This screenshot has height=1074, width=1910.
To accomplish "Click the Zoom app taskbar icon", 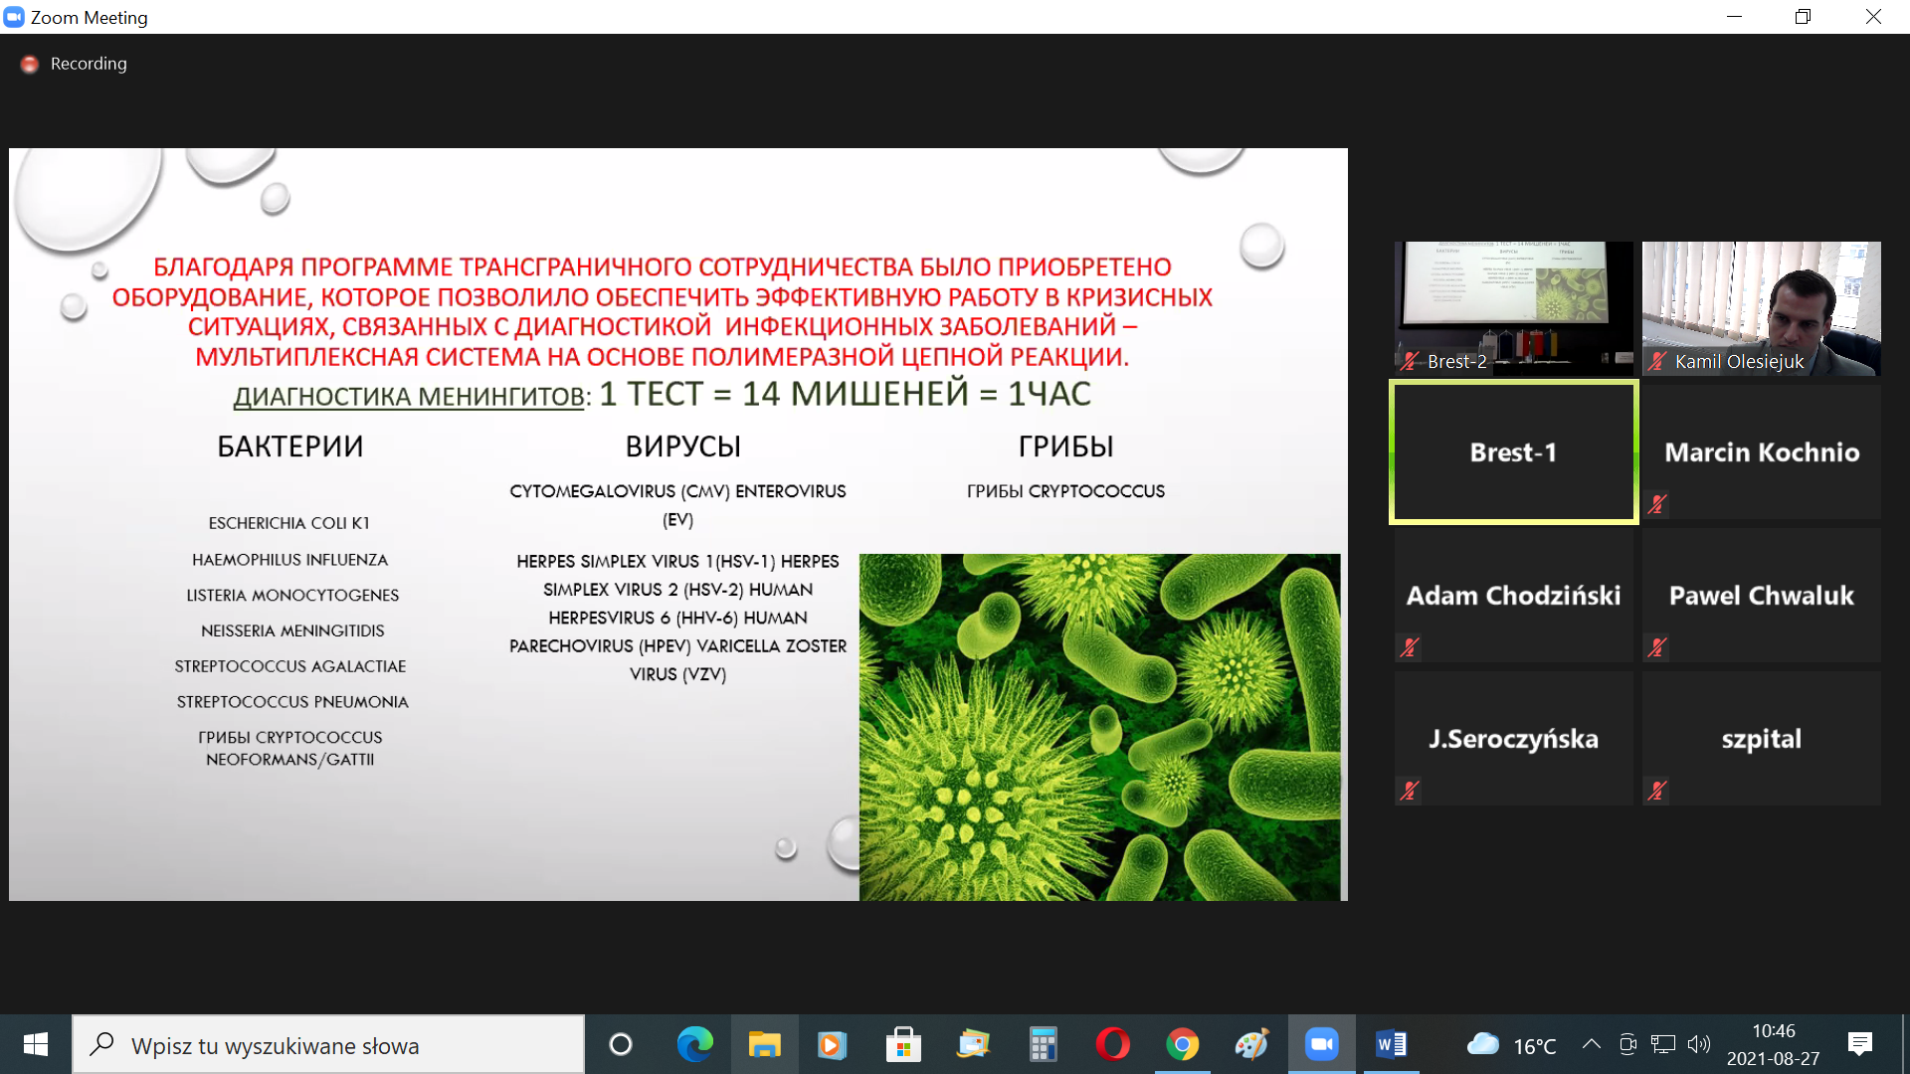I will pyautogui.click(x=1321, y=1044).
